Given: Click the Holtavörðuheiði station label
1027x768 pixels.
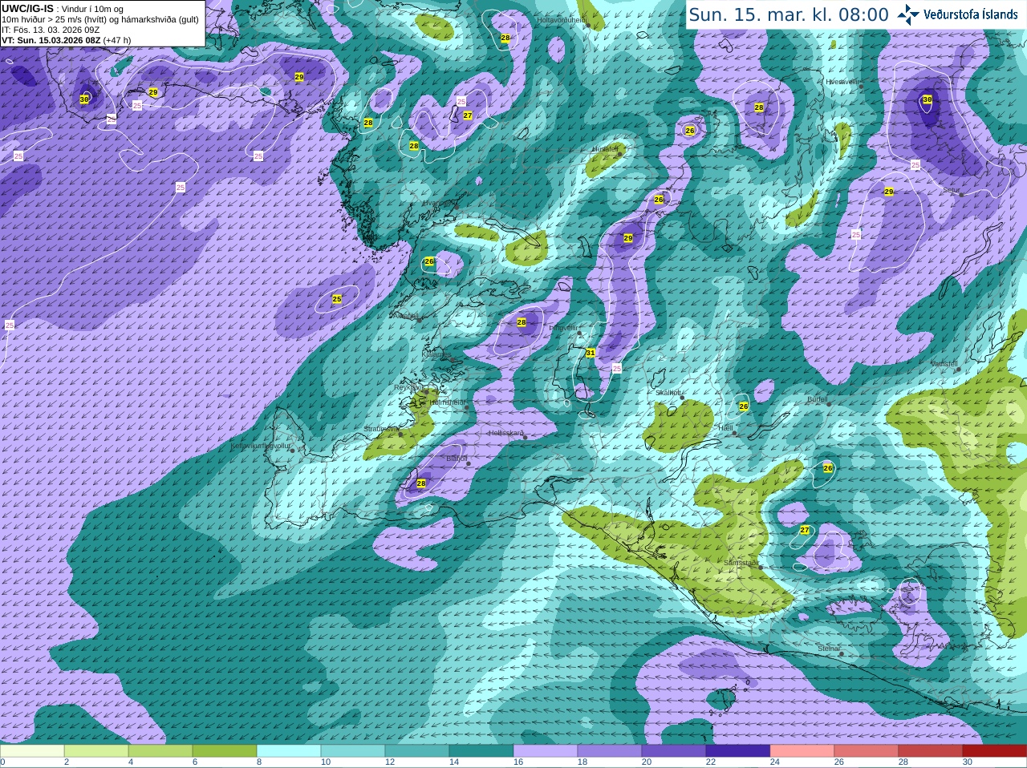Looking at the screenshot, I should pos(562,19).
